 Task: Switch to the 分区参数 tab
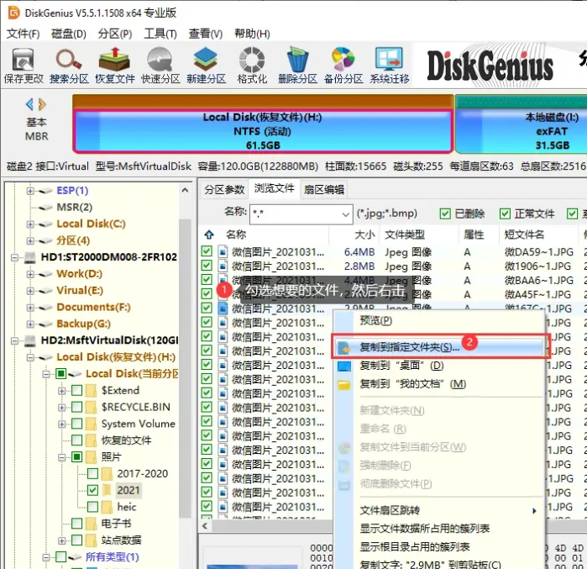click(224, 190)
